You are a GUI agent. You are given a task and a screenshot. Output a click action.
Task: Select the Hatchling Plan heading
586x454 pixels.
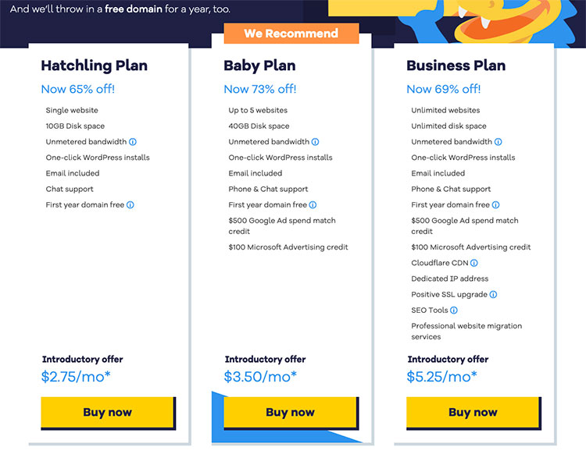pos(94,66)
